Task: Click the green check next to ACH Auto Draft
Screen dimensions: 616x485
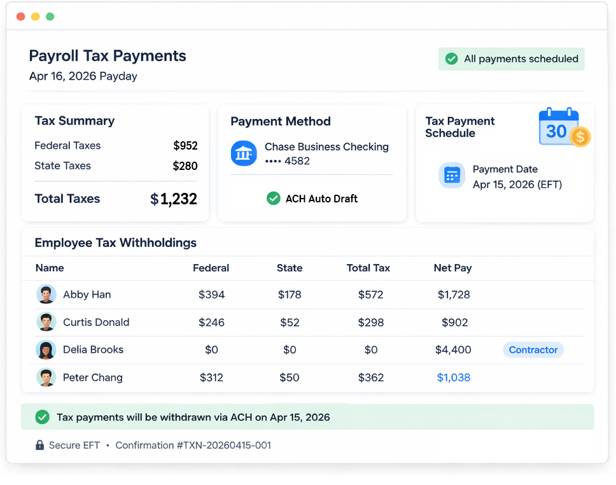Action: (273, 198)
